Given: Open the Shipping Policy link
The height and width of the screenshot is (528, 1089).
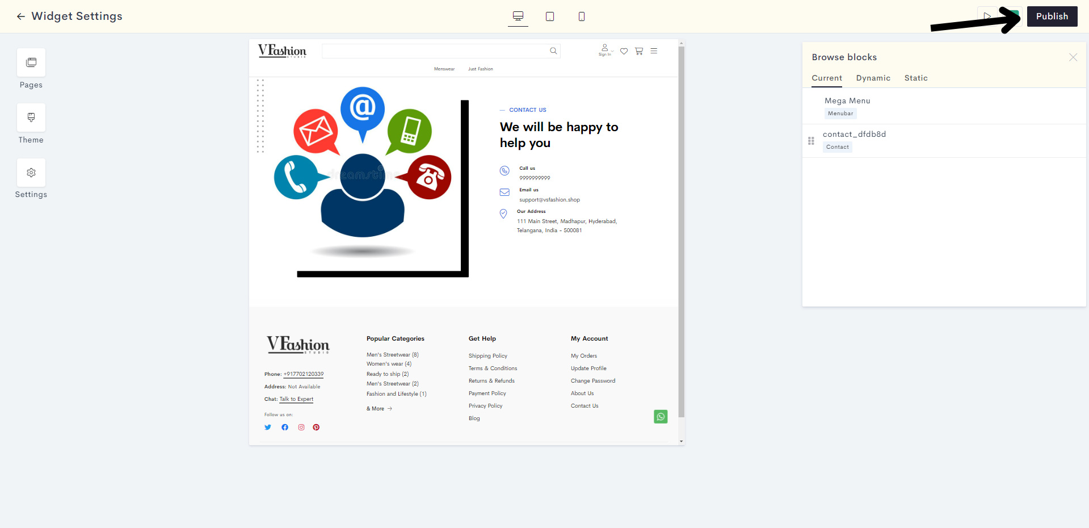Looking at the screenshot, I should click(488, 356).
